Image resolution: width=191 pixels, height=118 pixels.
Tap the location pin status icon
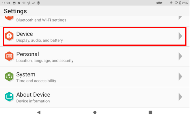(x=171, y=3)
